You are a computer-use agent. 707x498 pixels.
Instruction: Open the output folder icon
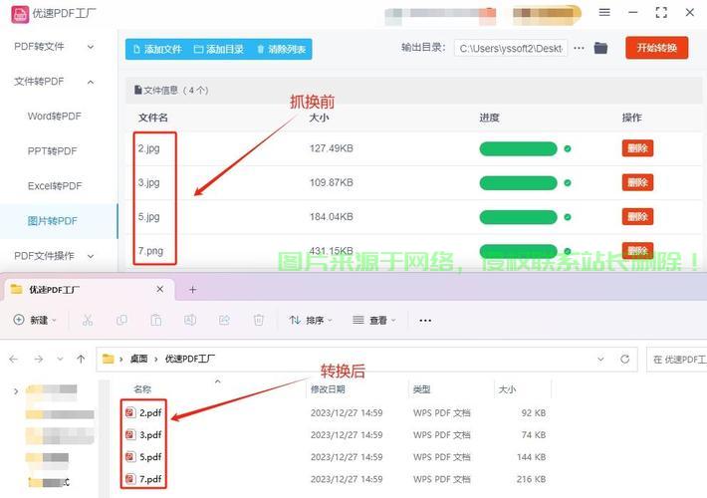coord(600,48)
